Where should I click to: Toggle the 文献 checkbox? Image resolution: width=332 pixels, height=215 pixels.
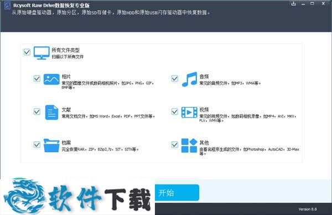pos(37,111)
